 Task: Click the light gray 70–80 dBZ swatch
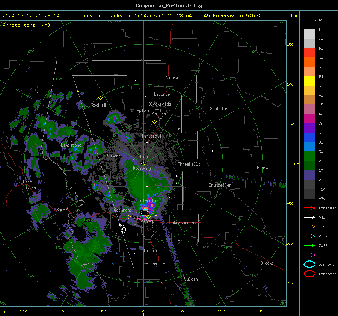(x=309, y=34)
